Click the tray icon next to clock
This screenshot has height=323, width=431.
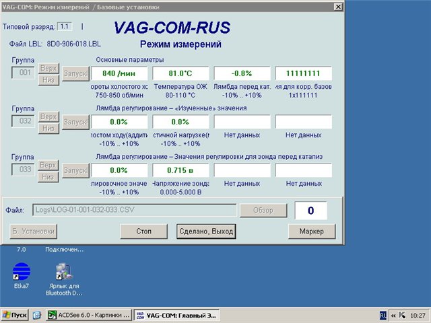tap(402, 316)
